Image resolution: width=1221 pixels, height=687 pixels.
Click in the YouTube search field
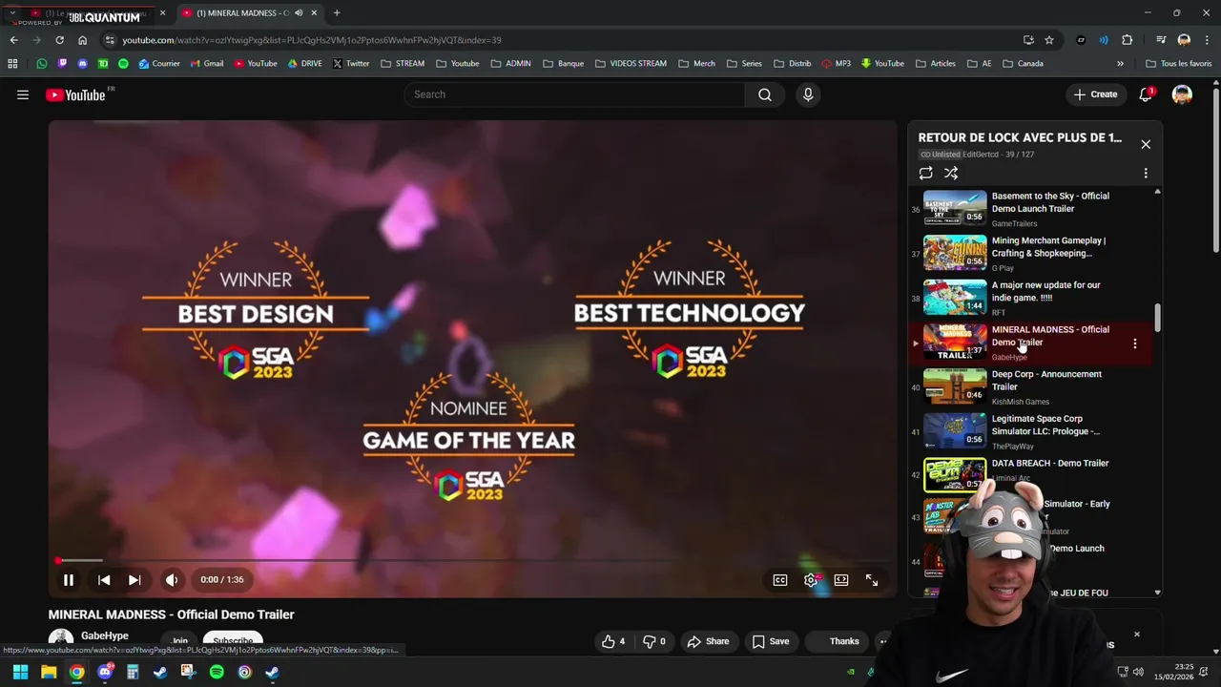click(574, 94)
